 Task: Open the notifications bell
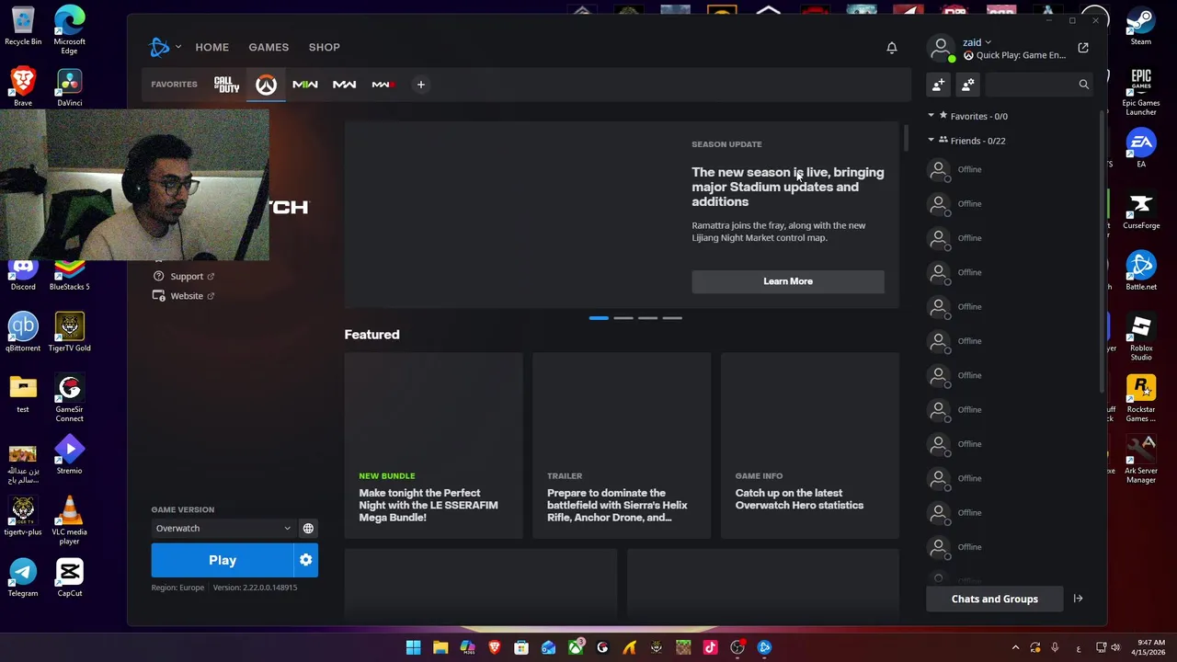coord(892,47)
